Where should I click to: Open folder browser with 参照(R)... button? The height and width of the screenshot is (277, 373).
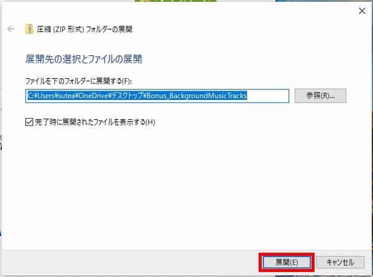click(x=320, y=96)
